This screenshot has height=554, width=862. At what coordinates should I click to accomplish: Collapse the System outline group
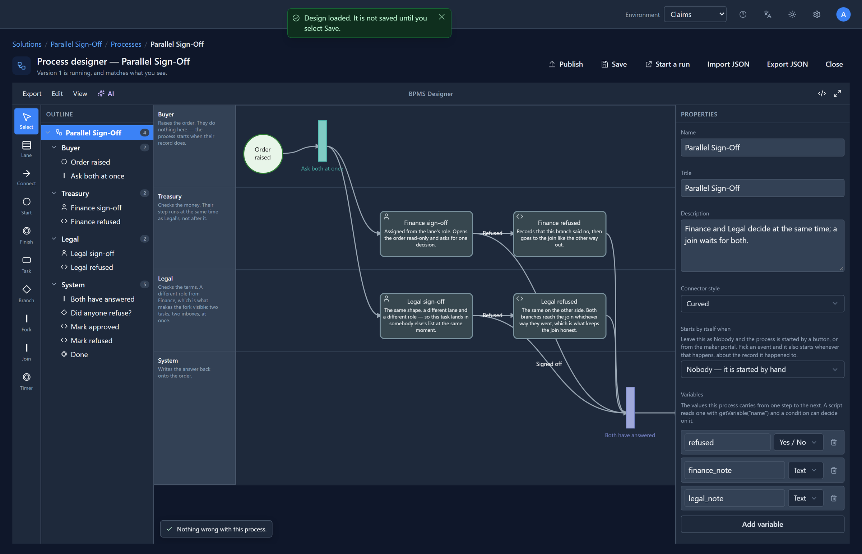pyautogui.click(x=54, y=285)
